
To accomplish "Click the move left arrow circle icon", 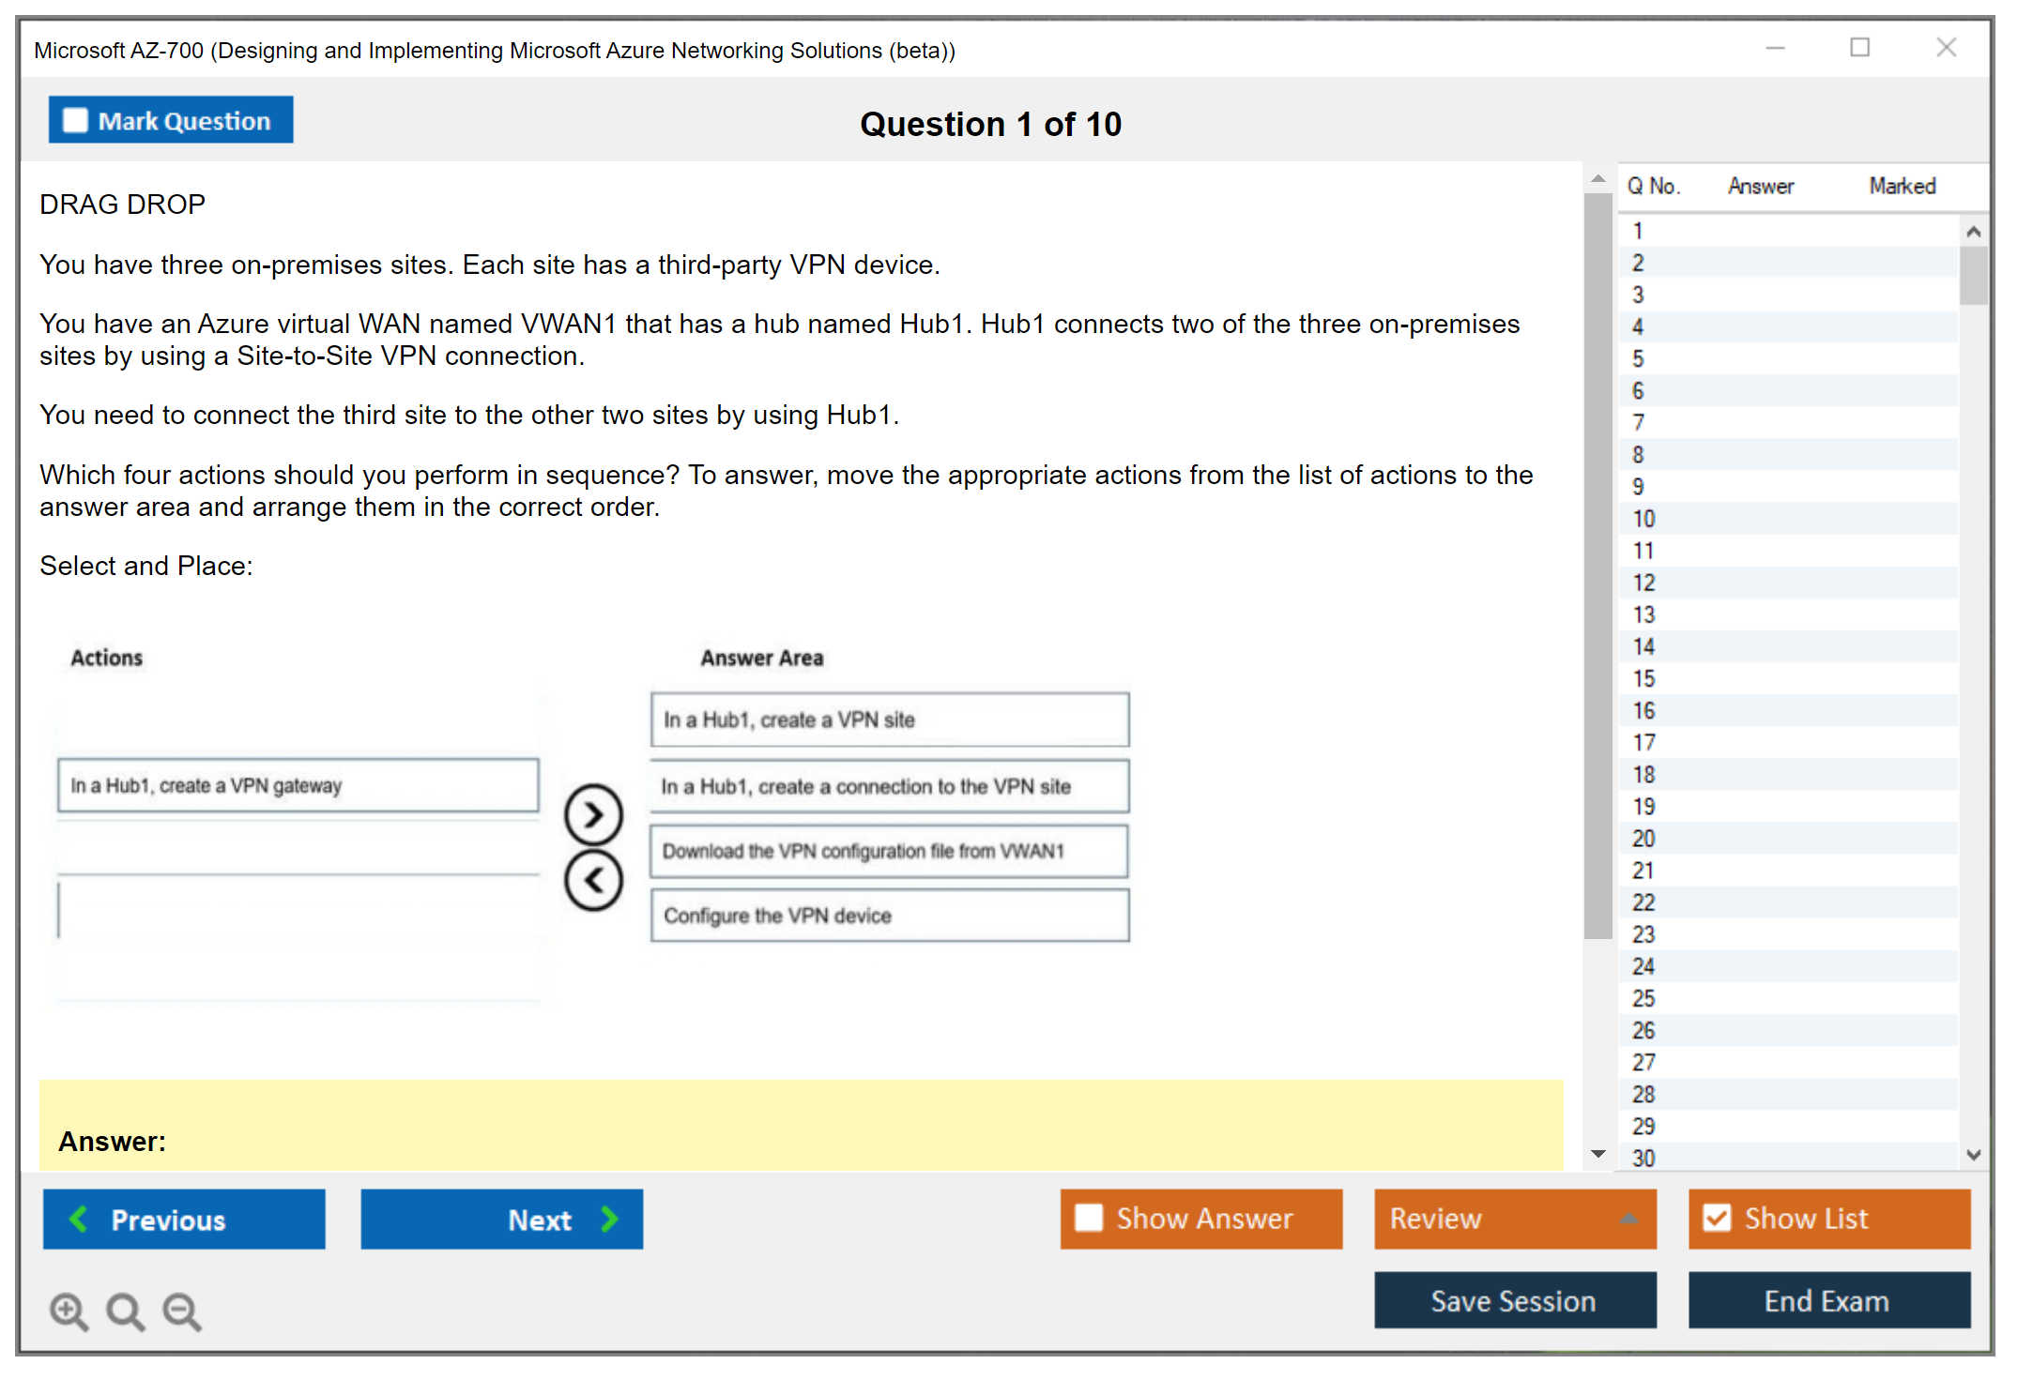I will [593, 880].
